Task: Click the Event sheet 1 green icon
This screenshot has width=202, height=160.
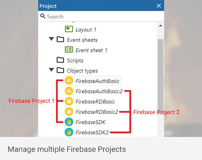Action: click(x=69, y=50)
